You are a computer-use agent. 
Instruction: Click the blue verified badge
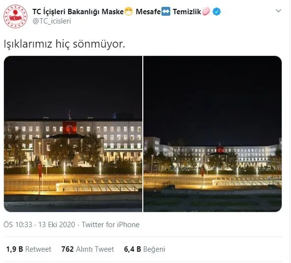216,12
